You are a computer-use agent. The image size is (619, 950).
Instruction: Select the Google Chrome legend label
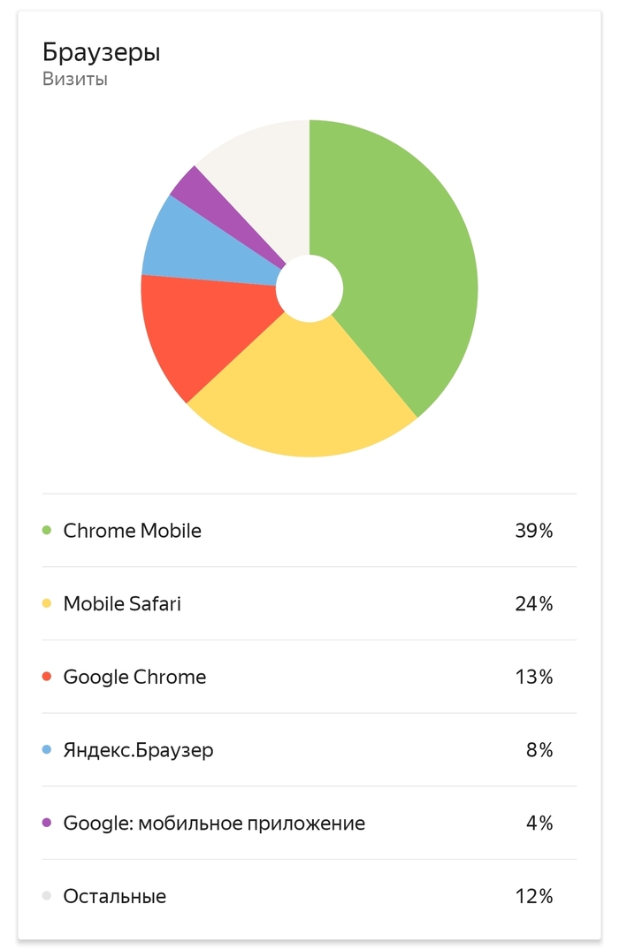pyautogui.click(x=134, y=678)
